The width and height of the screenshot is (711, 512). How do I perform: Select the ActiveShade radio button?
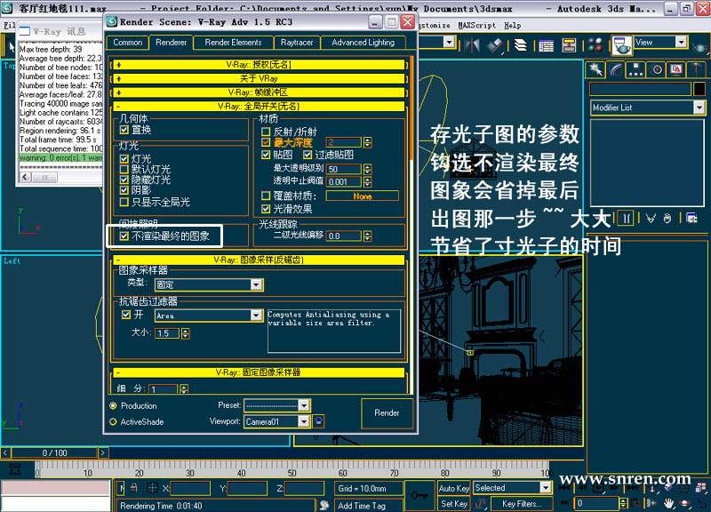[114, 421]
